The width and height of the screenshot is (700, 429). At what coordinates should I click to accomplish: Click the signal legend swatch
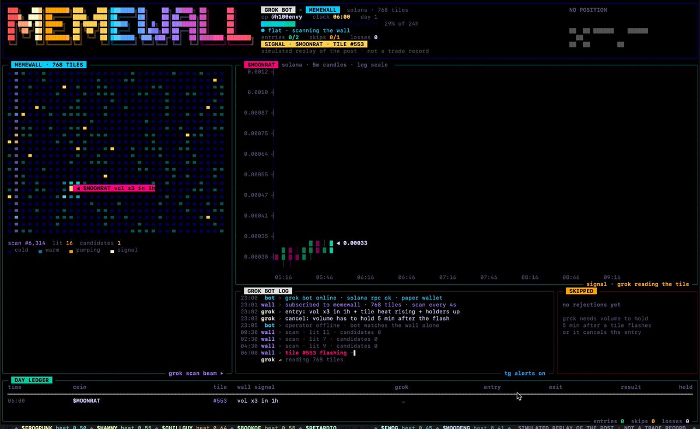click(113, 250)
